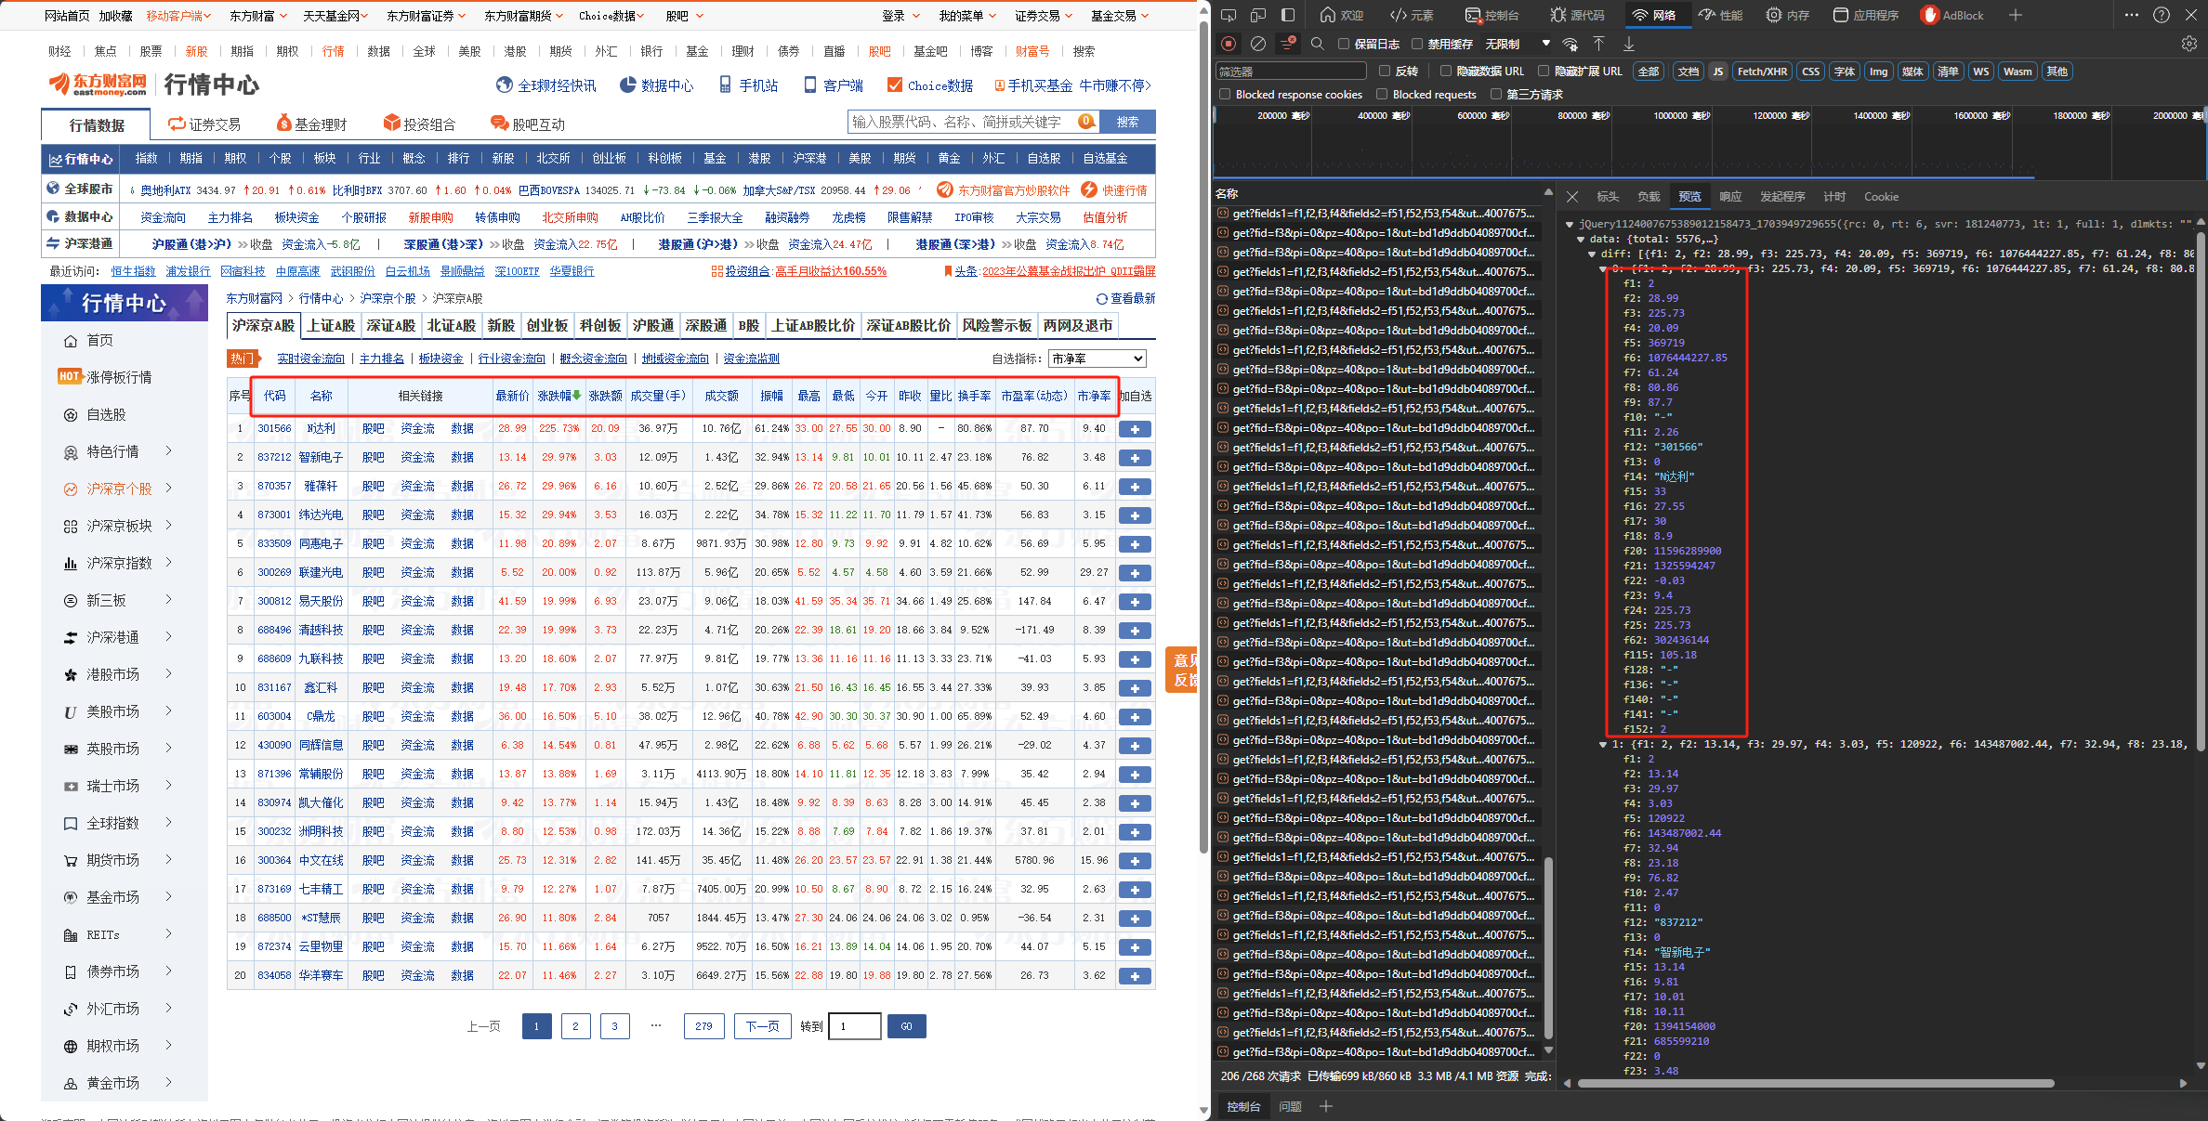This screenshot has height=1121, width=2208.
Task: Click the inspect element picker icon
Action: pyautogui.click(x=1228, y=15)
